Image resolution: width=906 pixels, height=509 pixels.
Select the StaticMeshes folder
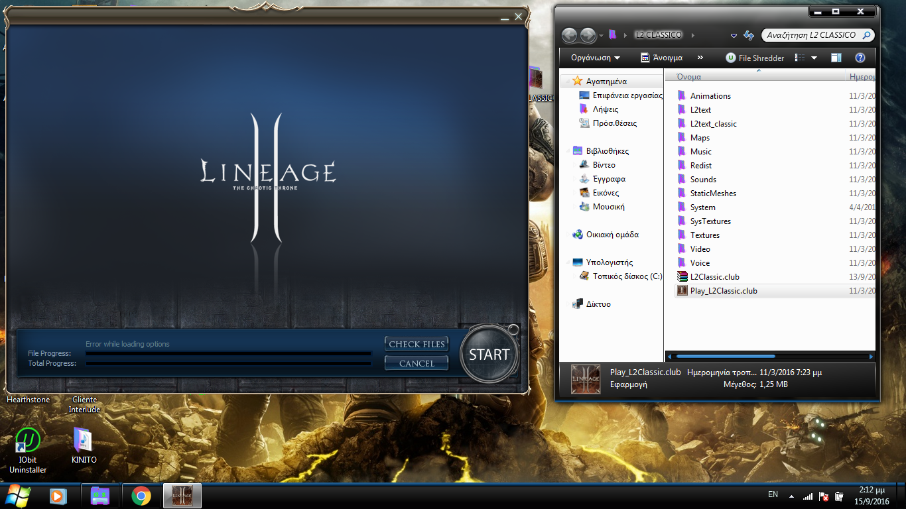[x=713, y=193]
